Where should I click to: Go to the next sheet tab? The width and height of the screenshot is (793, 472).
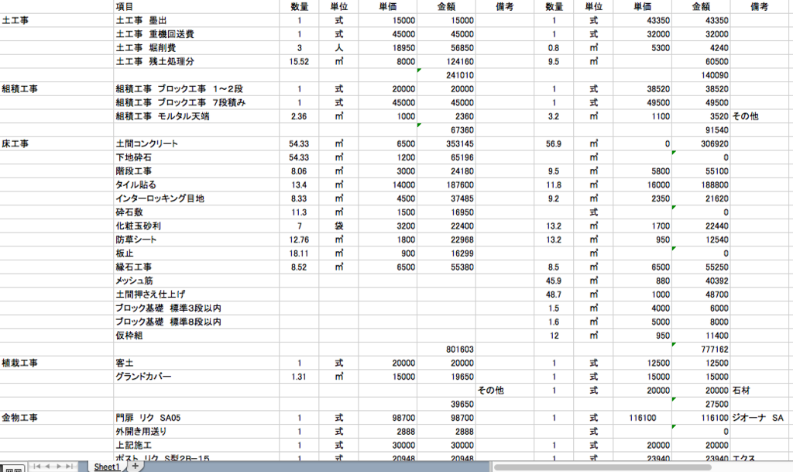click(59, 466)
